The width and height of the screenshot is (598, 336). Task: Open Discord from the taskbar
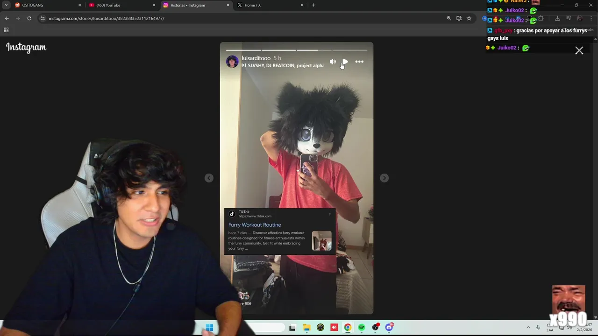(389, 328)
